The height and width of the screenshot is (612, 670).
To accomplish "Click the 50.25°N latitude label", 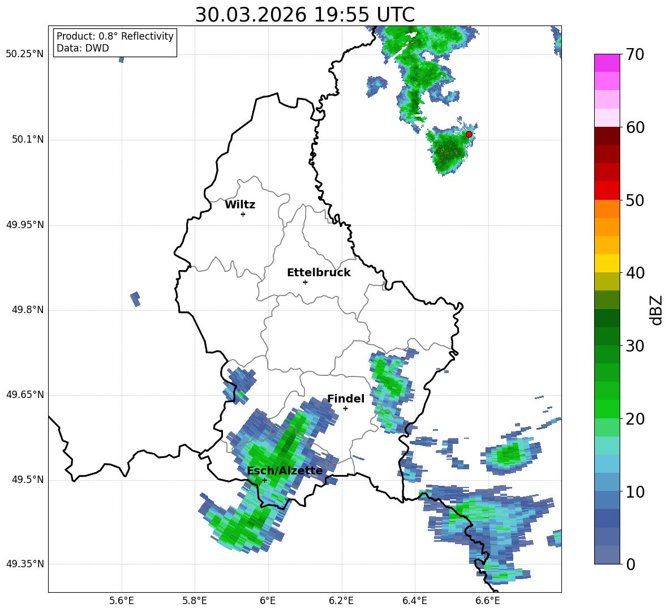I will pyautogui.click(x=25, y=54).
